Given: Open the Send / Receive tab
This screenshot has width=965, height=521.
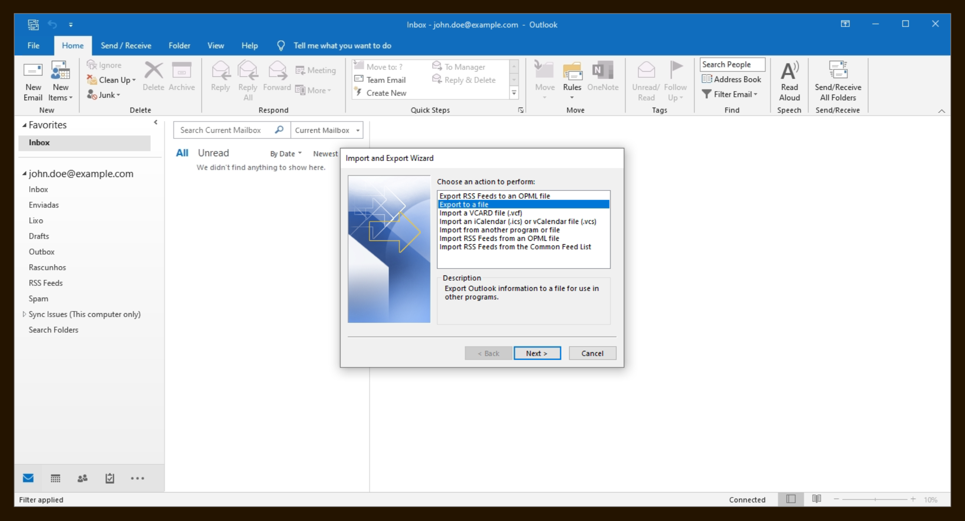Looking at the screenshot, I should point(126,46).
